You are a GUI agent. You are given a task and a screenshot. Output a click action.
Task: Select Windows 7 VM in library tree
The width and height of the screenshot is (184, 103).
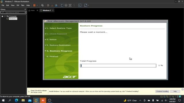point(13,19)
